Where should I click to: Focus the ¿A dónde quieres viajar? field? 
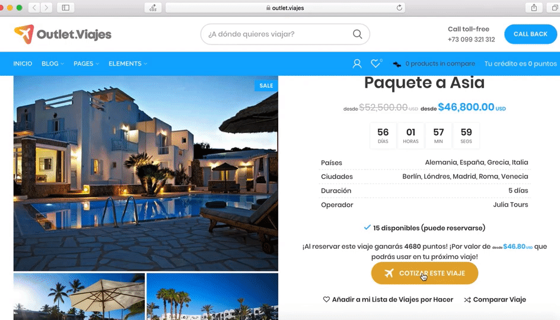(279, 34)
